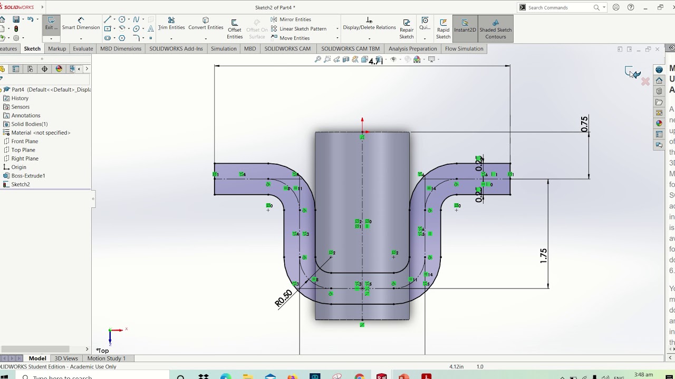Click Trim Entities tool
This screenshot has height=379, width=675.
click(x=171, y=24)
